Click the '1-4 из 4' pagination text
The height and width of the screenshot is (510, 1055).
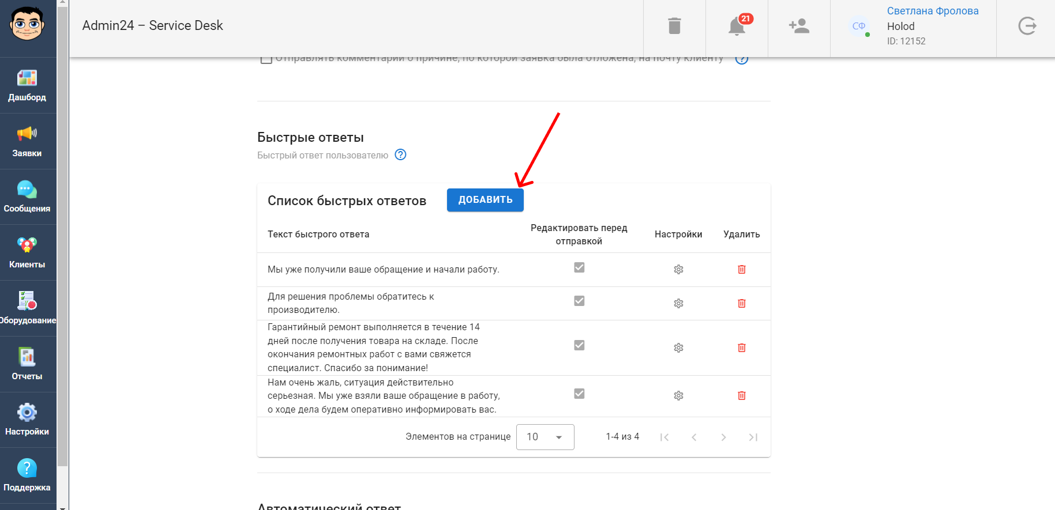622,437
